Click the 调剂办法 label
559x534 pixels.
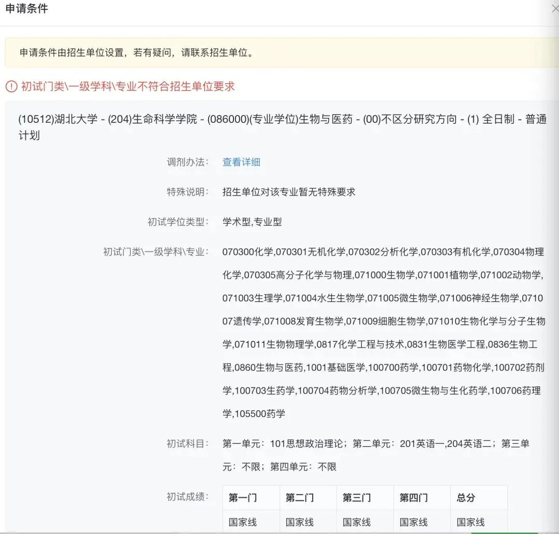[187, 162]
